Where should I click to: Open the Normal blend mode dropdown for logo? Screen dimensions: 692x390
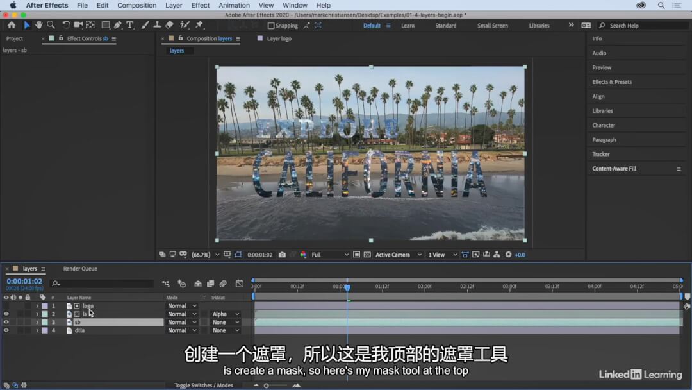[182, 305]
